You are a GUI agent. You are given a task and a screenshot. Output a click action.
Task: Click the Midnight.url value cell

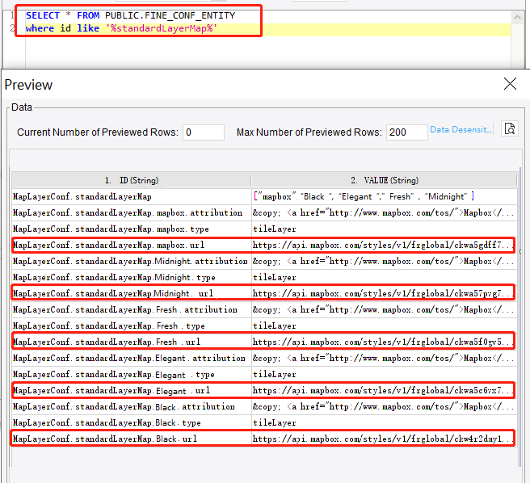(382, 293)
